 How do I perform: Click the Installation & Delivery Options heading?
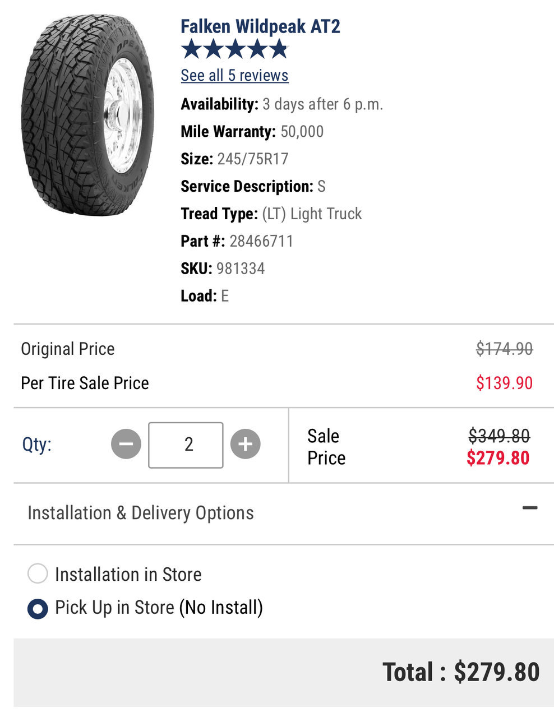pyautogui.click(x=141, y=513)
